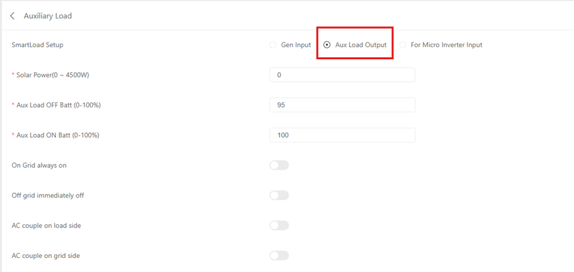
Task: Click the On Grid always on label
Action: (39, 165)
